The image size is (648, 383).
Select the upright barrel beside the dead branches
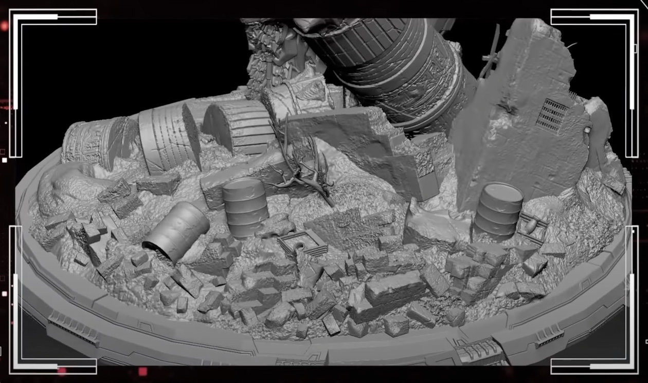(245, 207)
